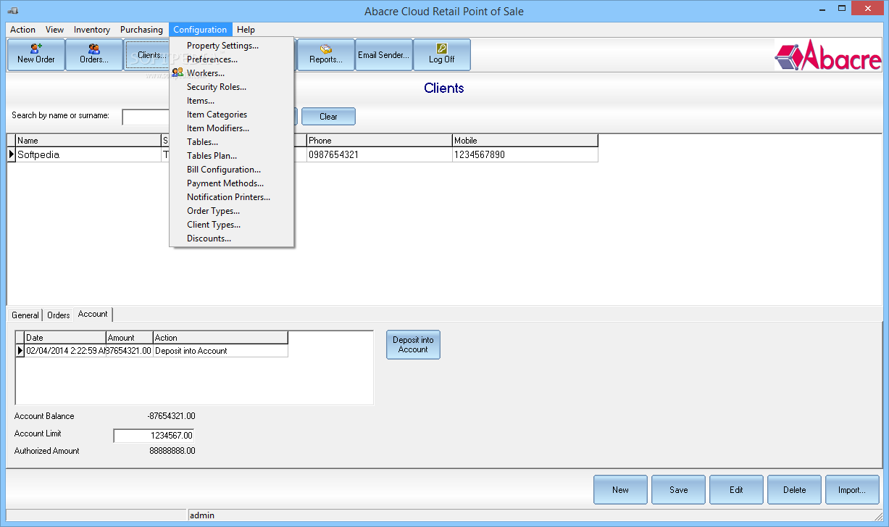This screenshot has width=889, height=527.
Task: Click the Abacre logo
Action: [x=828, y=56]
